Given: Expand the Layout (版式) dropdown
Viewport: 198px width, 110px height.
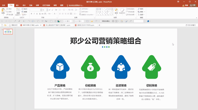Looking at the screenshot, I should 25,9.
